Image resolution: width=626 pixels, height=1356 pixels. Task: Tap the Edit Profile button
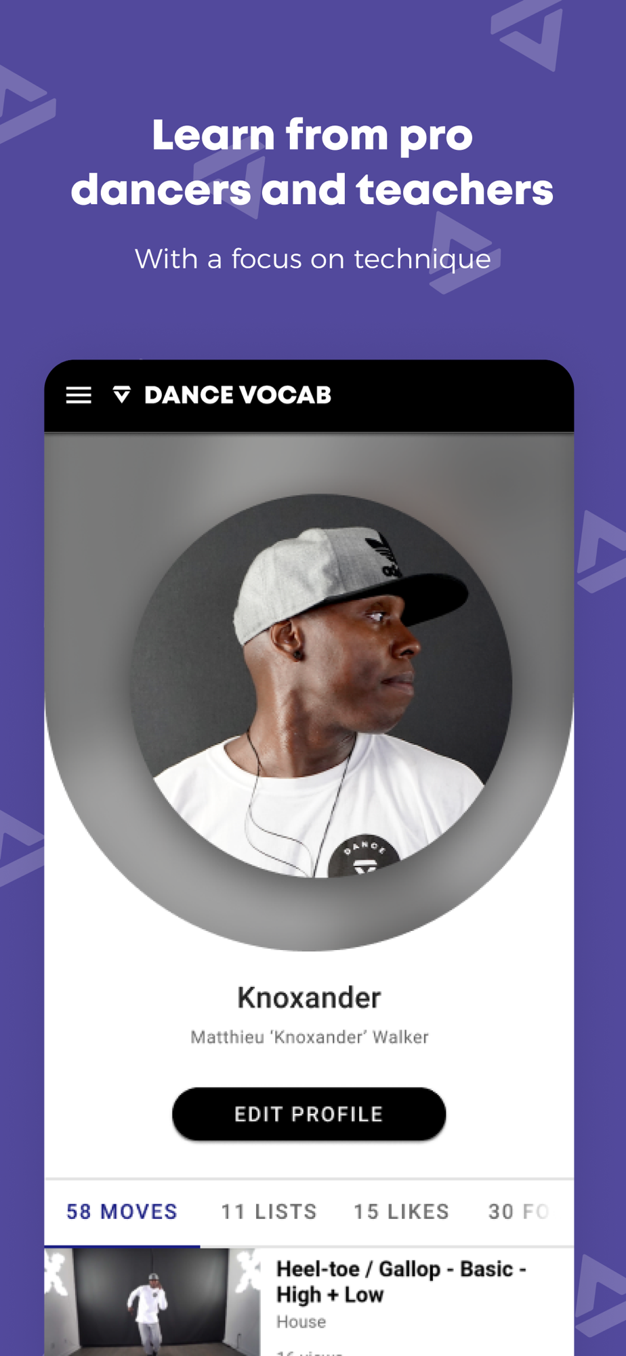[x=309, y=1114]
